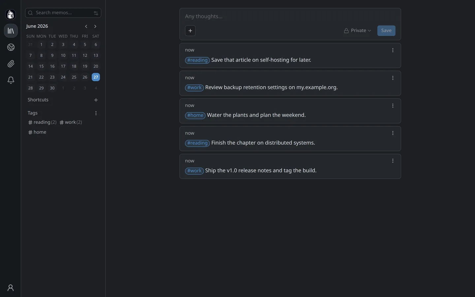Click the Shortcuts section heading
This screenshot has height=297, width=475.
tap(38, 100)
